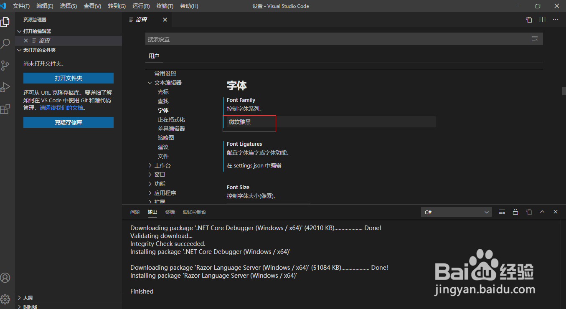
Task: Click the 打开文件夹 button
Action: coord(68,78)
